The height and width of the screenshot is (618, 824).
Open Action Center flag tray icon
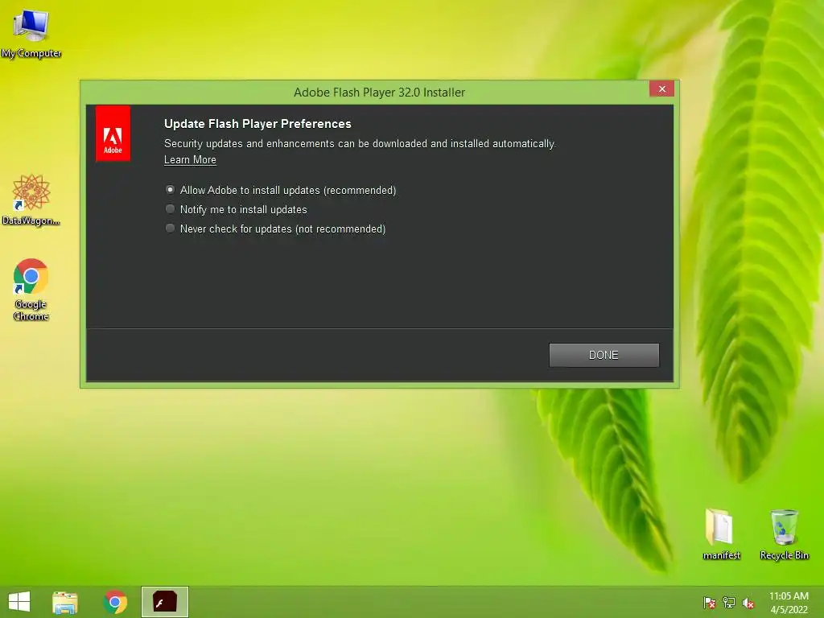click(x=709, y=603)
